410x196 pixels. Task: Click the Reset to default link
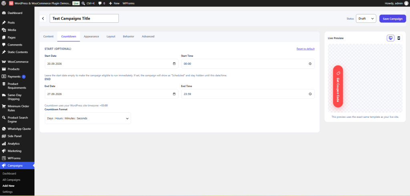[305, 49]
